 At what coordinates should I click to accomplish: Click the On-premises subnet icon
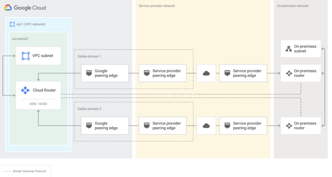289,49
